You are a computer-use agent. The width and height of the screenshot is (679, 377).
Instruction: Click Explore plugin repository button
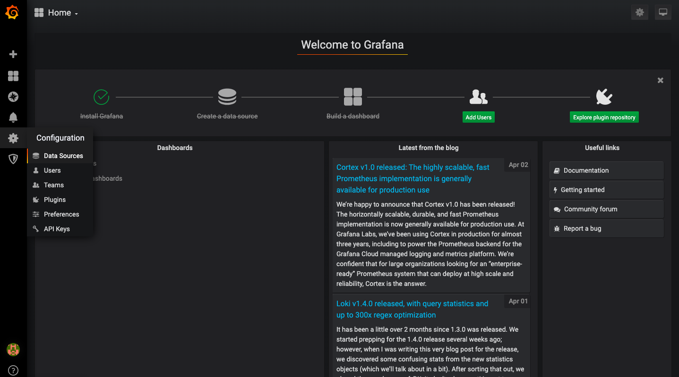click(604, 117)
